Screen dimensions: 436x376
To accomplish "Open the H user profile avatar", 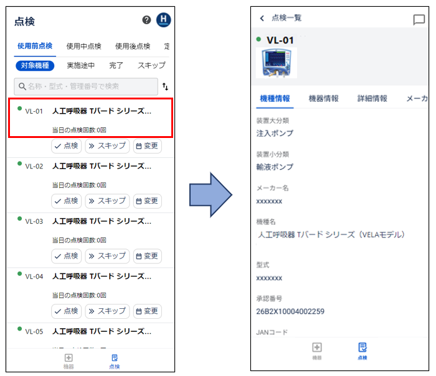I will pyautogui.click(x=163, y=20).
